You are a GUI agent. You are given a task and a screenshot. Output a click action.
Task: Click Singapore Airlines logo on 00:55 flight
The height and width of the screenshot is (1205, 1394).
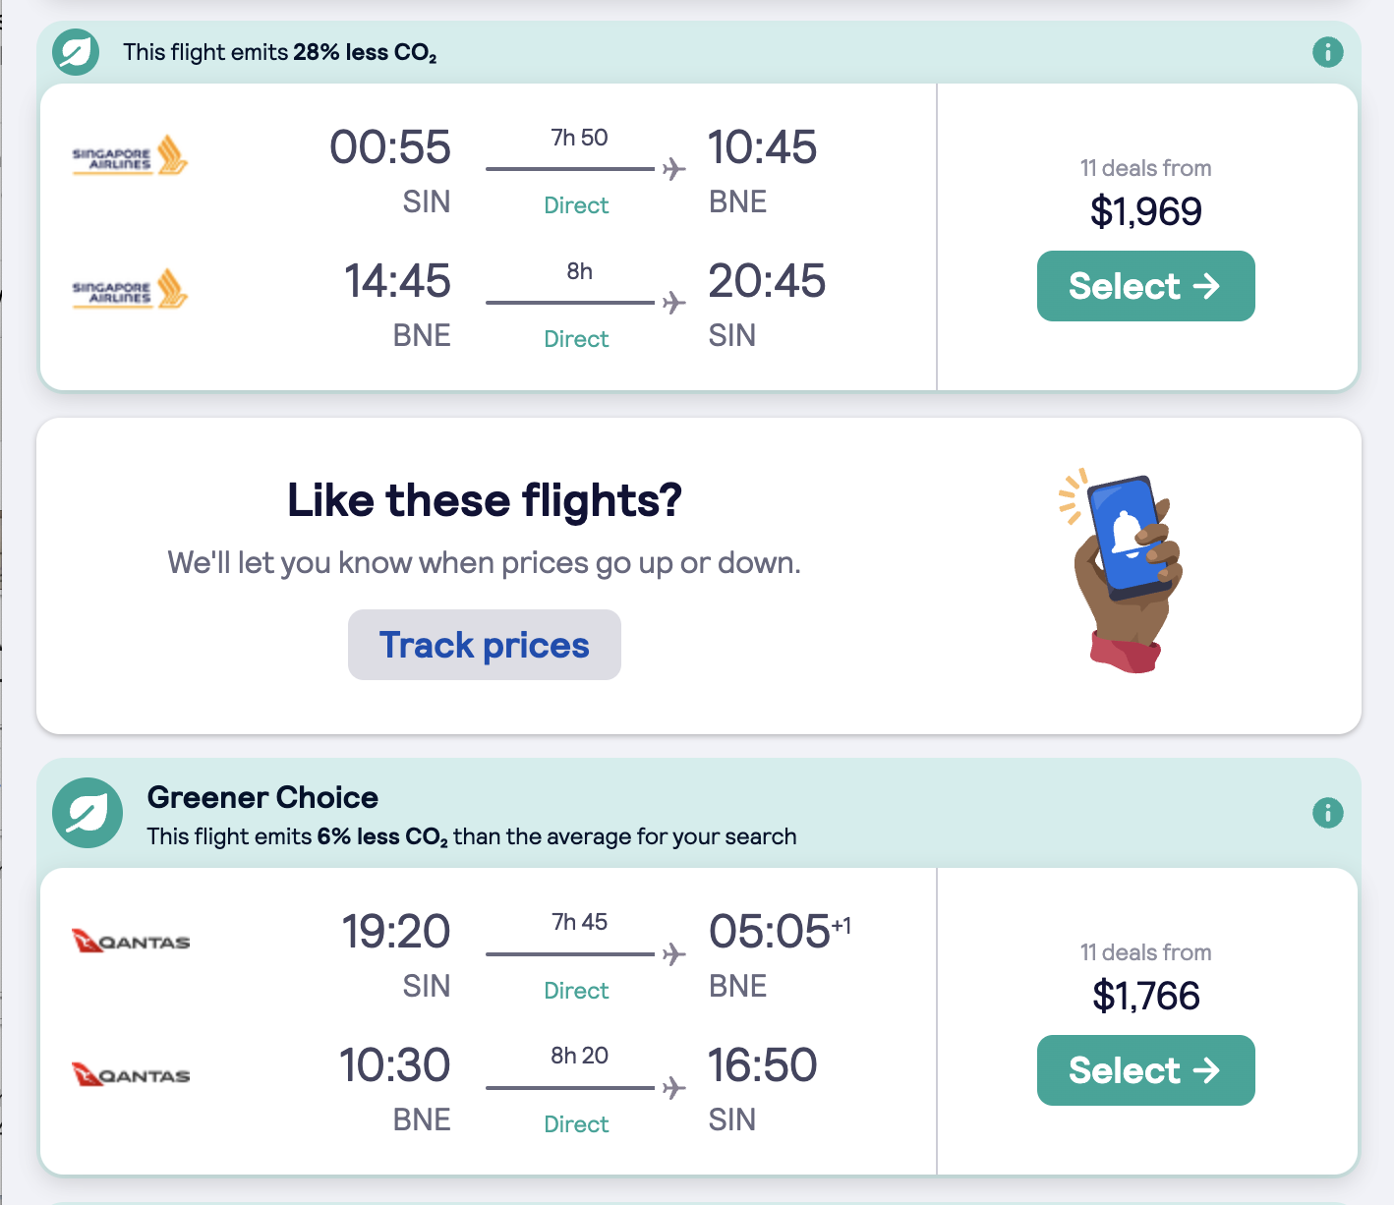click(130, 155)
